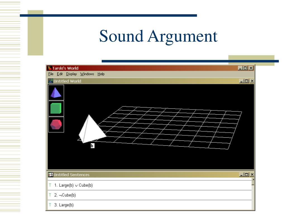286x214 pixels.
Task: Maximize the Untitled World window
Action: [246, 81]
